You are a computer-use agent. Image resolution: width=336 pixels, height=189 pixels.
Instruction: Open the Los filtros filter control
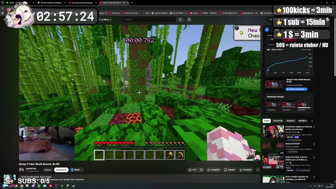[106, 19]
